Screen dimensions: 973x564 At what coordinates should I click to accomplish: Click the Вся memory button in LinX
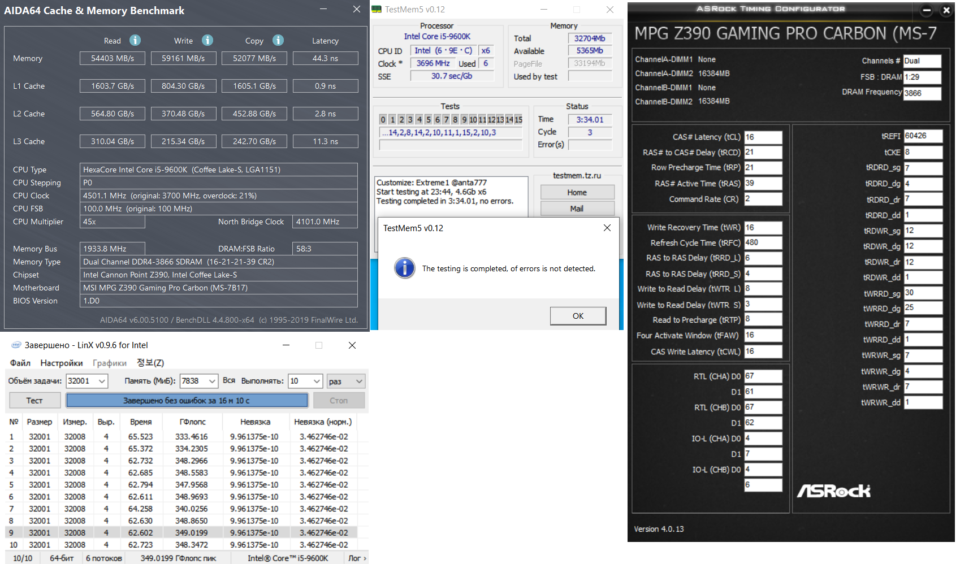tap(229, 380)
